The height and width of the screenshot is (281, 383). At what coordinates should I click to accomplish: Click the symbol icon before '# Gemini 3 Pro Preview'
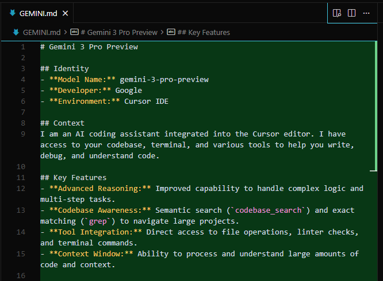75,32
